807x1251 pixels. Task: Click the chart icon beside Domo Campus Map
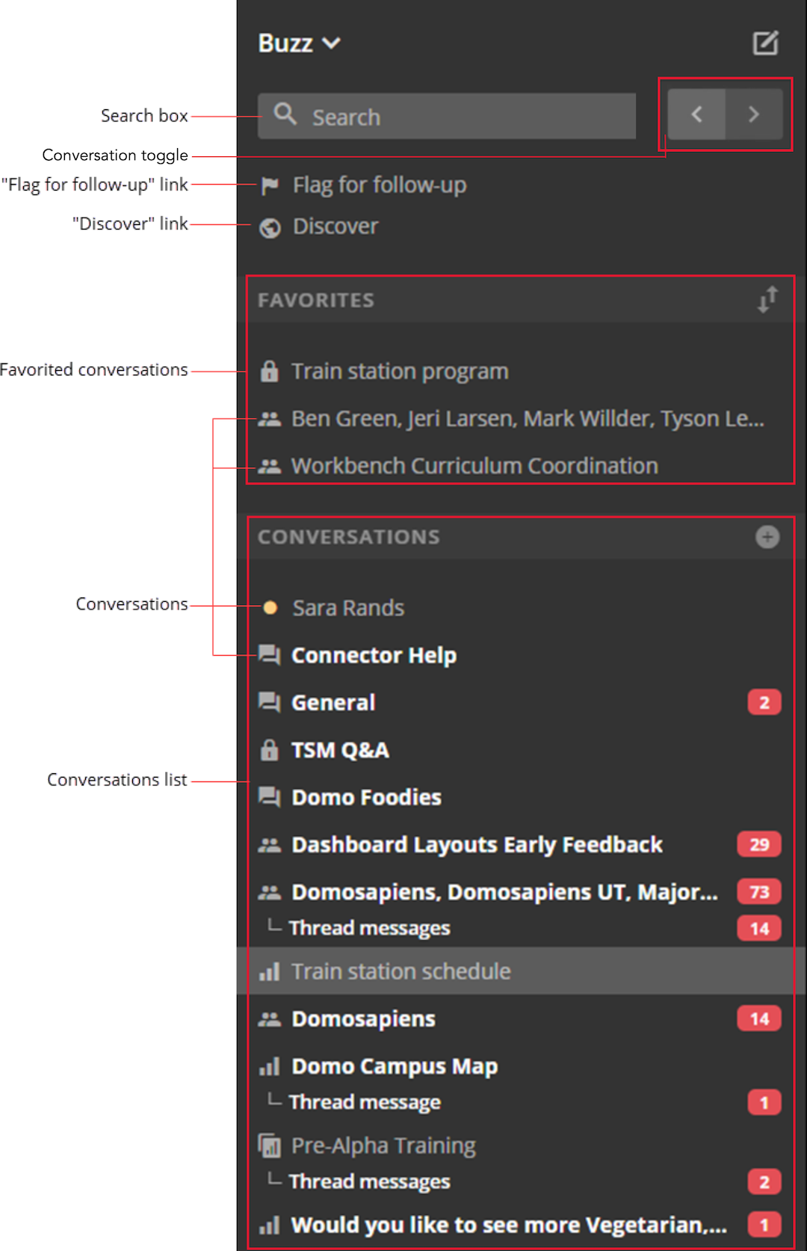click(269, 1066)
